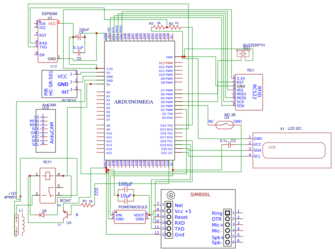The height and width of the screenshot is (252, 335).
Task: Click the D18 TX1 pin label
Action: [167, 141]
